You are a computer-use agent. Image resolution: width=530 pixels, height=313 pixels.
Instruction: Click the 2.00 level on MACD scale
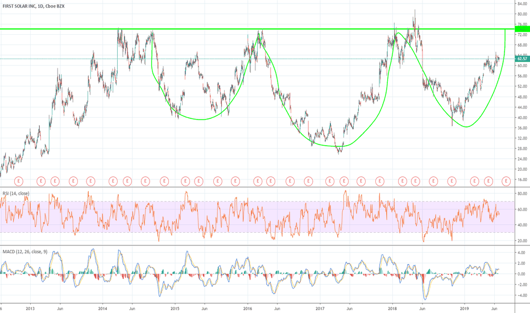point(521,263)
